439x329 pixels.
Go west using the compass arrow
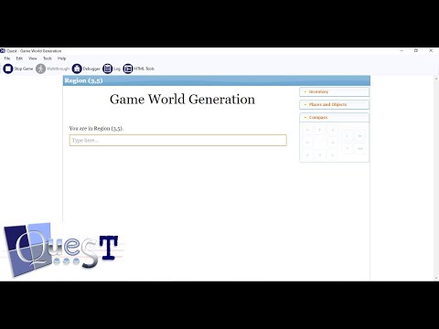pos(307,143)
